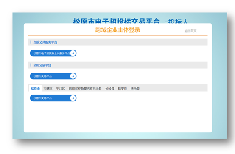Open 松原市电子招投标公共服务平台 blue button
This screenshot has height=154, width=235.
tap(53, 53)
